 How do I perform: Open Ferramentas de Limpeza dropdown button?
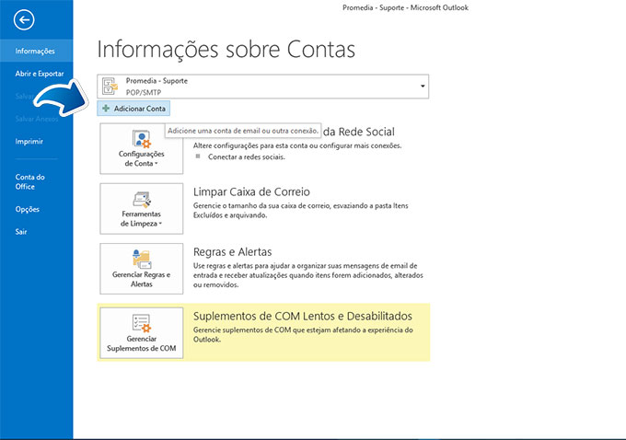pos(142,208)
